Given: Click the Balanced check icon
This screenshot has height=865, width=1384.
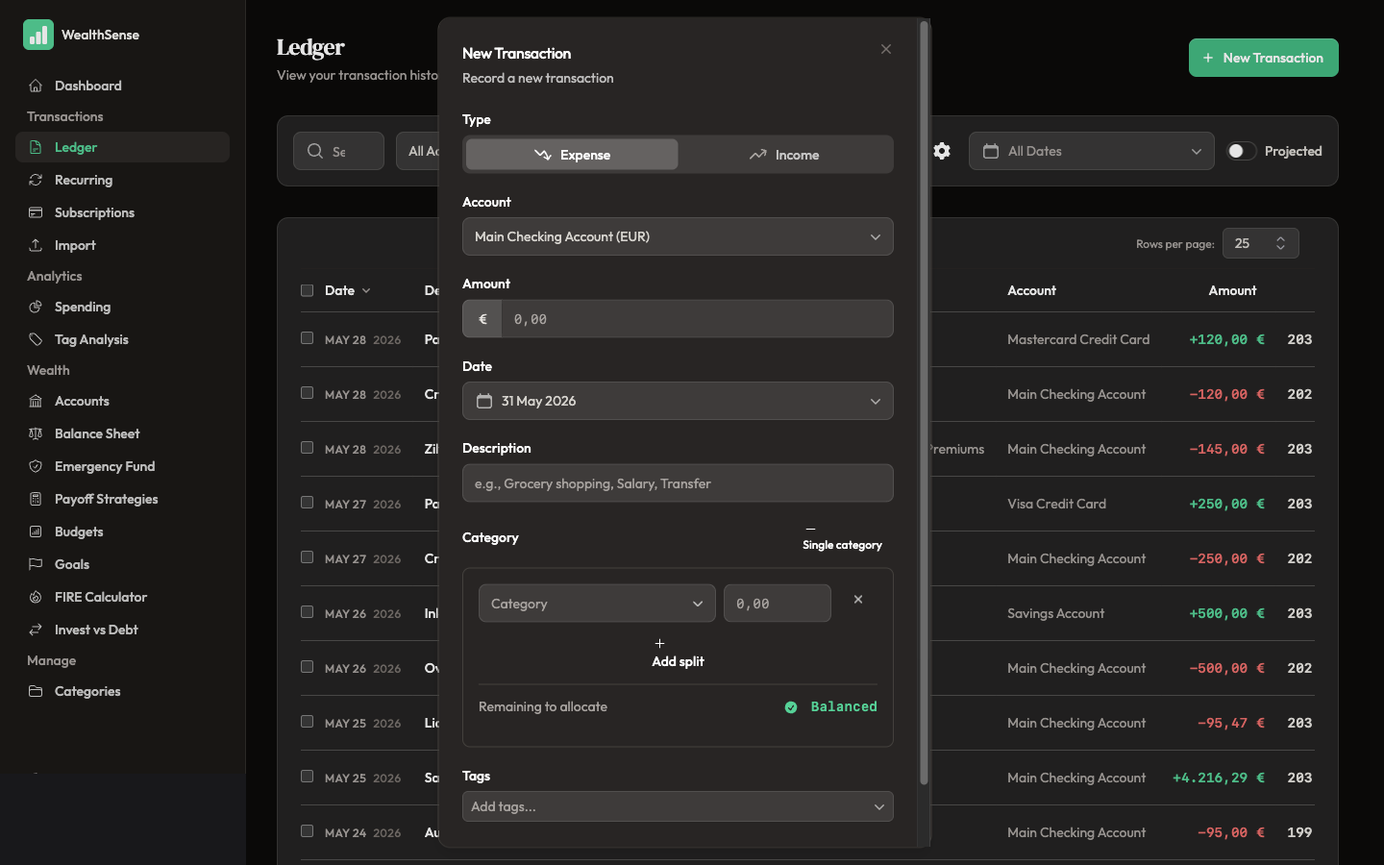Looking at the screenshot, I should (x=791, y=707).
